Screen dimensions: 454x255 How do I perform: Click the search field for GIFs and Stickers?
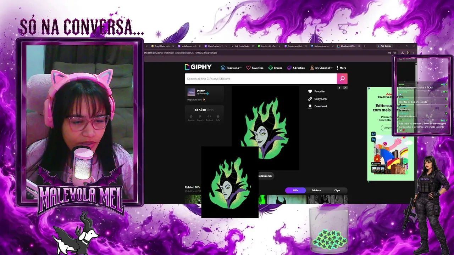click(x=261, y=79)
